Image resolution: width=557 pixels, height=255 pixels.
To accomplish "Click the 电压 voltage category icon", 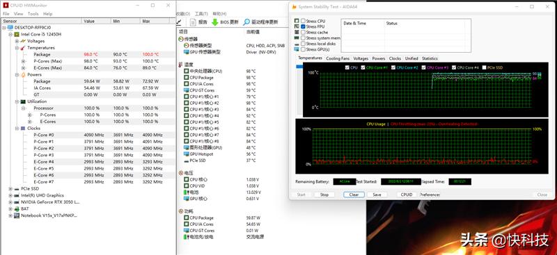I will point(181,173).
